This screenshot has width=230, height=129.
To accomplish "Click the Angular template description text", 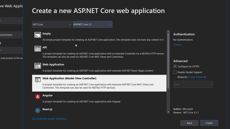I will coord(82,101).
